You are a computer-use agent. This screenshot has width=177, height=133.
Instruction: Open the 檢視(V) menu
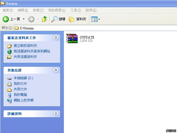pyautogui.click(x=38, y=10)
